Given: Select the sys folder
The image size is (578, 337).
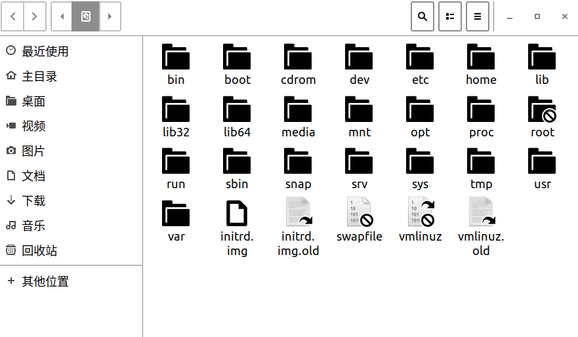Looking at the screenshot, I should [x=420, y=168].
